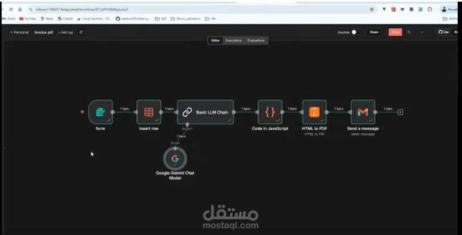Click the plus connector after Send a message
This screenshot has height=235, width=462.
(x=400, y=112)
